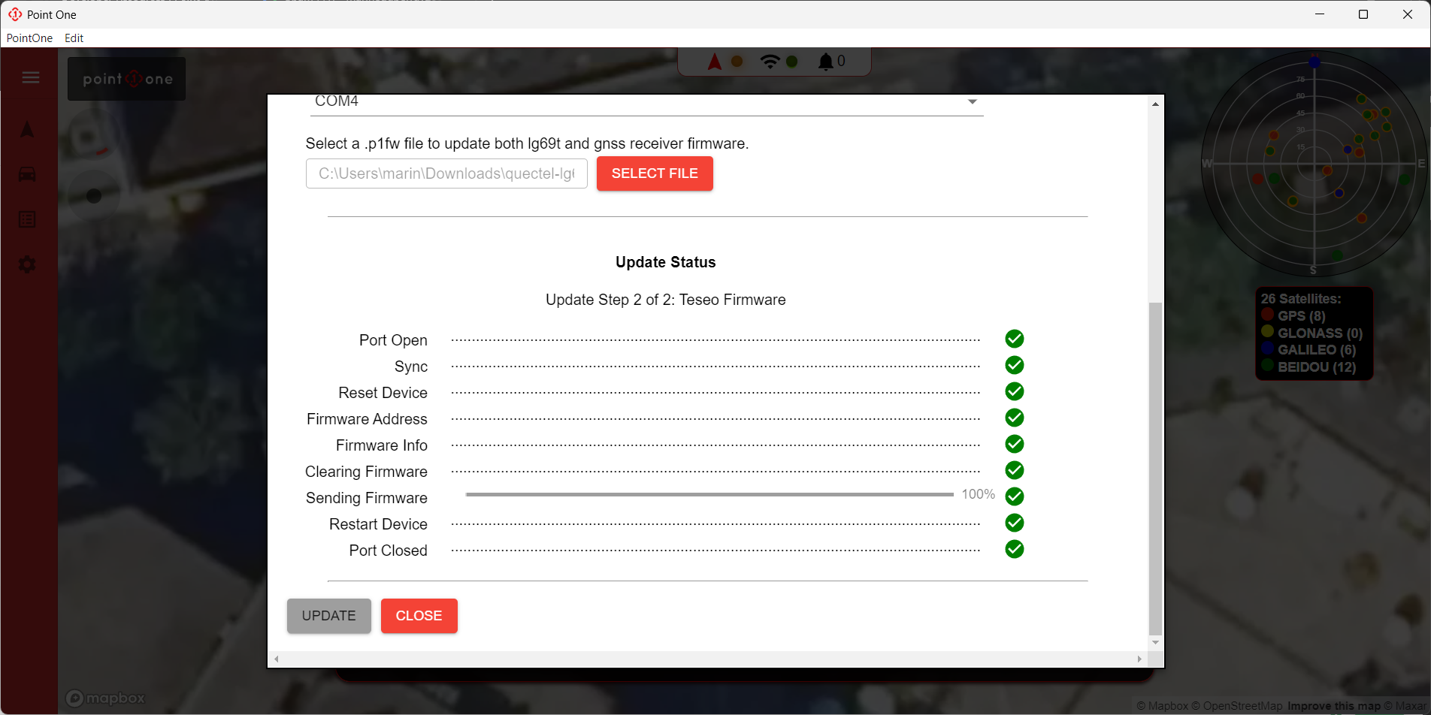Click the GLONASS (0) legend entry
This screenshot has height=715, width=1431.
tap(1320, 333)
